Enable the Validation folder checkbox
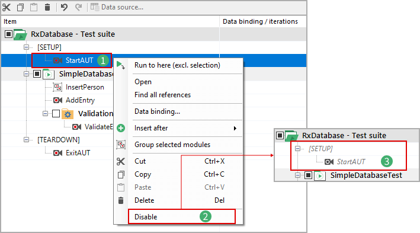This screenshot has height=233, width=420. point(56,114)
